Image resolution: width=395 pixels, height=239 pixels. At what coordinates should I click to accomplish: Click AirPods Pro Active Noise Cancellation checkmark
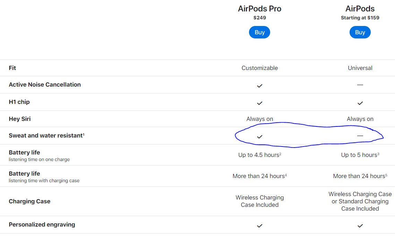click(x=259, y=86)
